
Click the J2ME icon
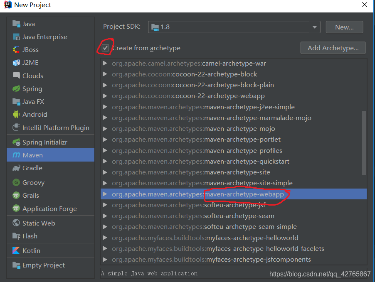(16, 63)
